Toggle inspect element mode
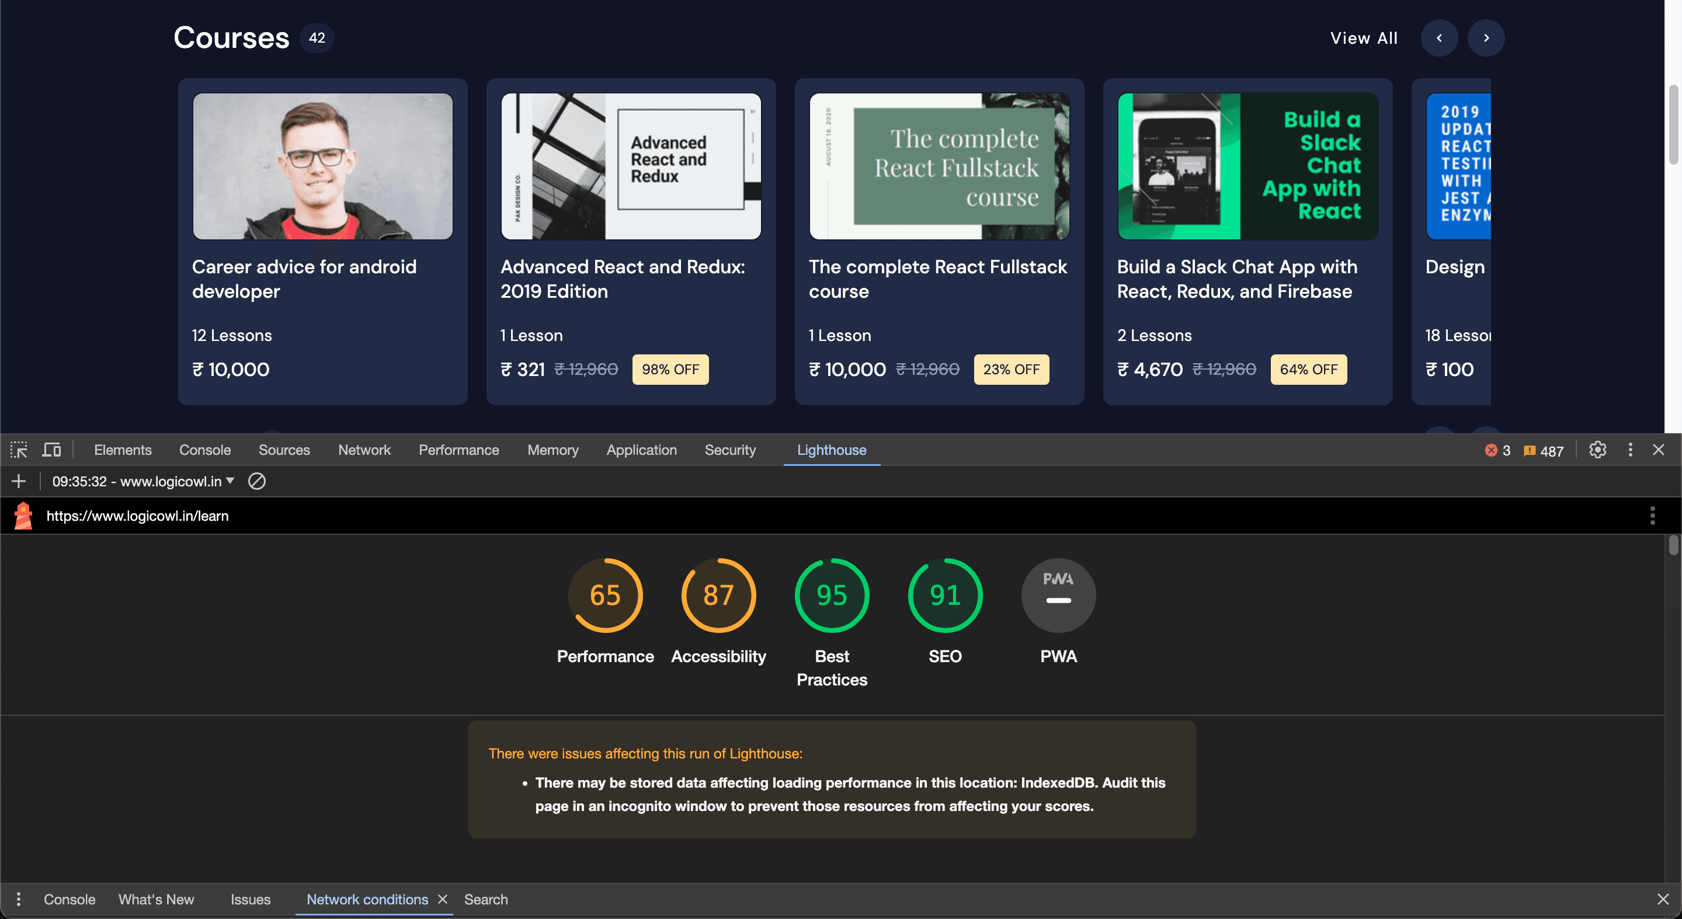The height and width of the screenshot is (919, 1682). pos(18,450)
